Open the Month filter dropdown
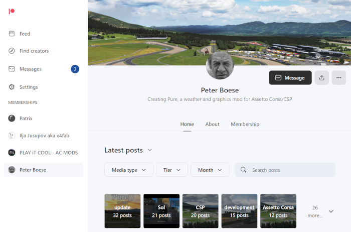351x232 pixels. (x=210, y=170)
